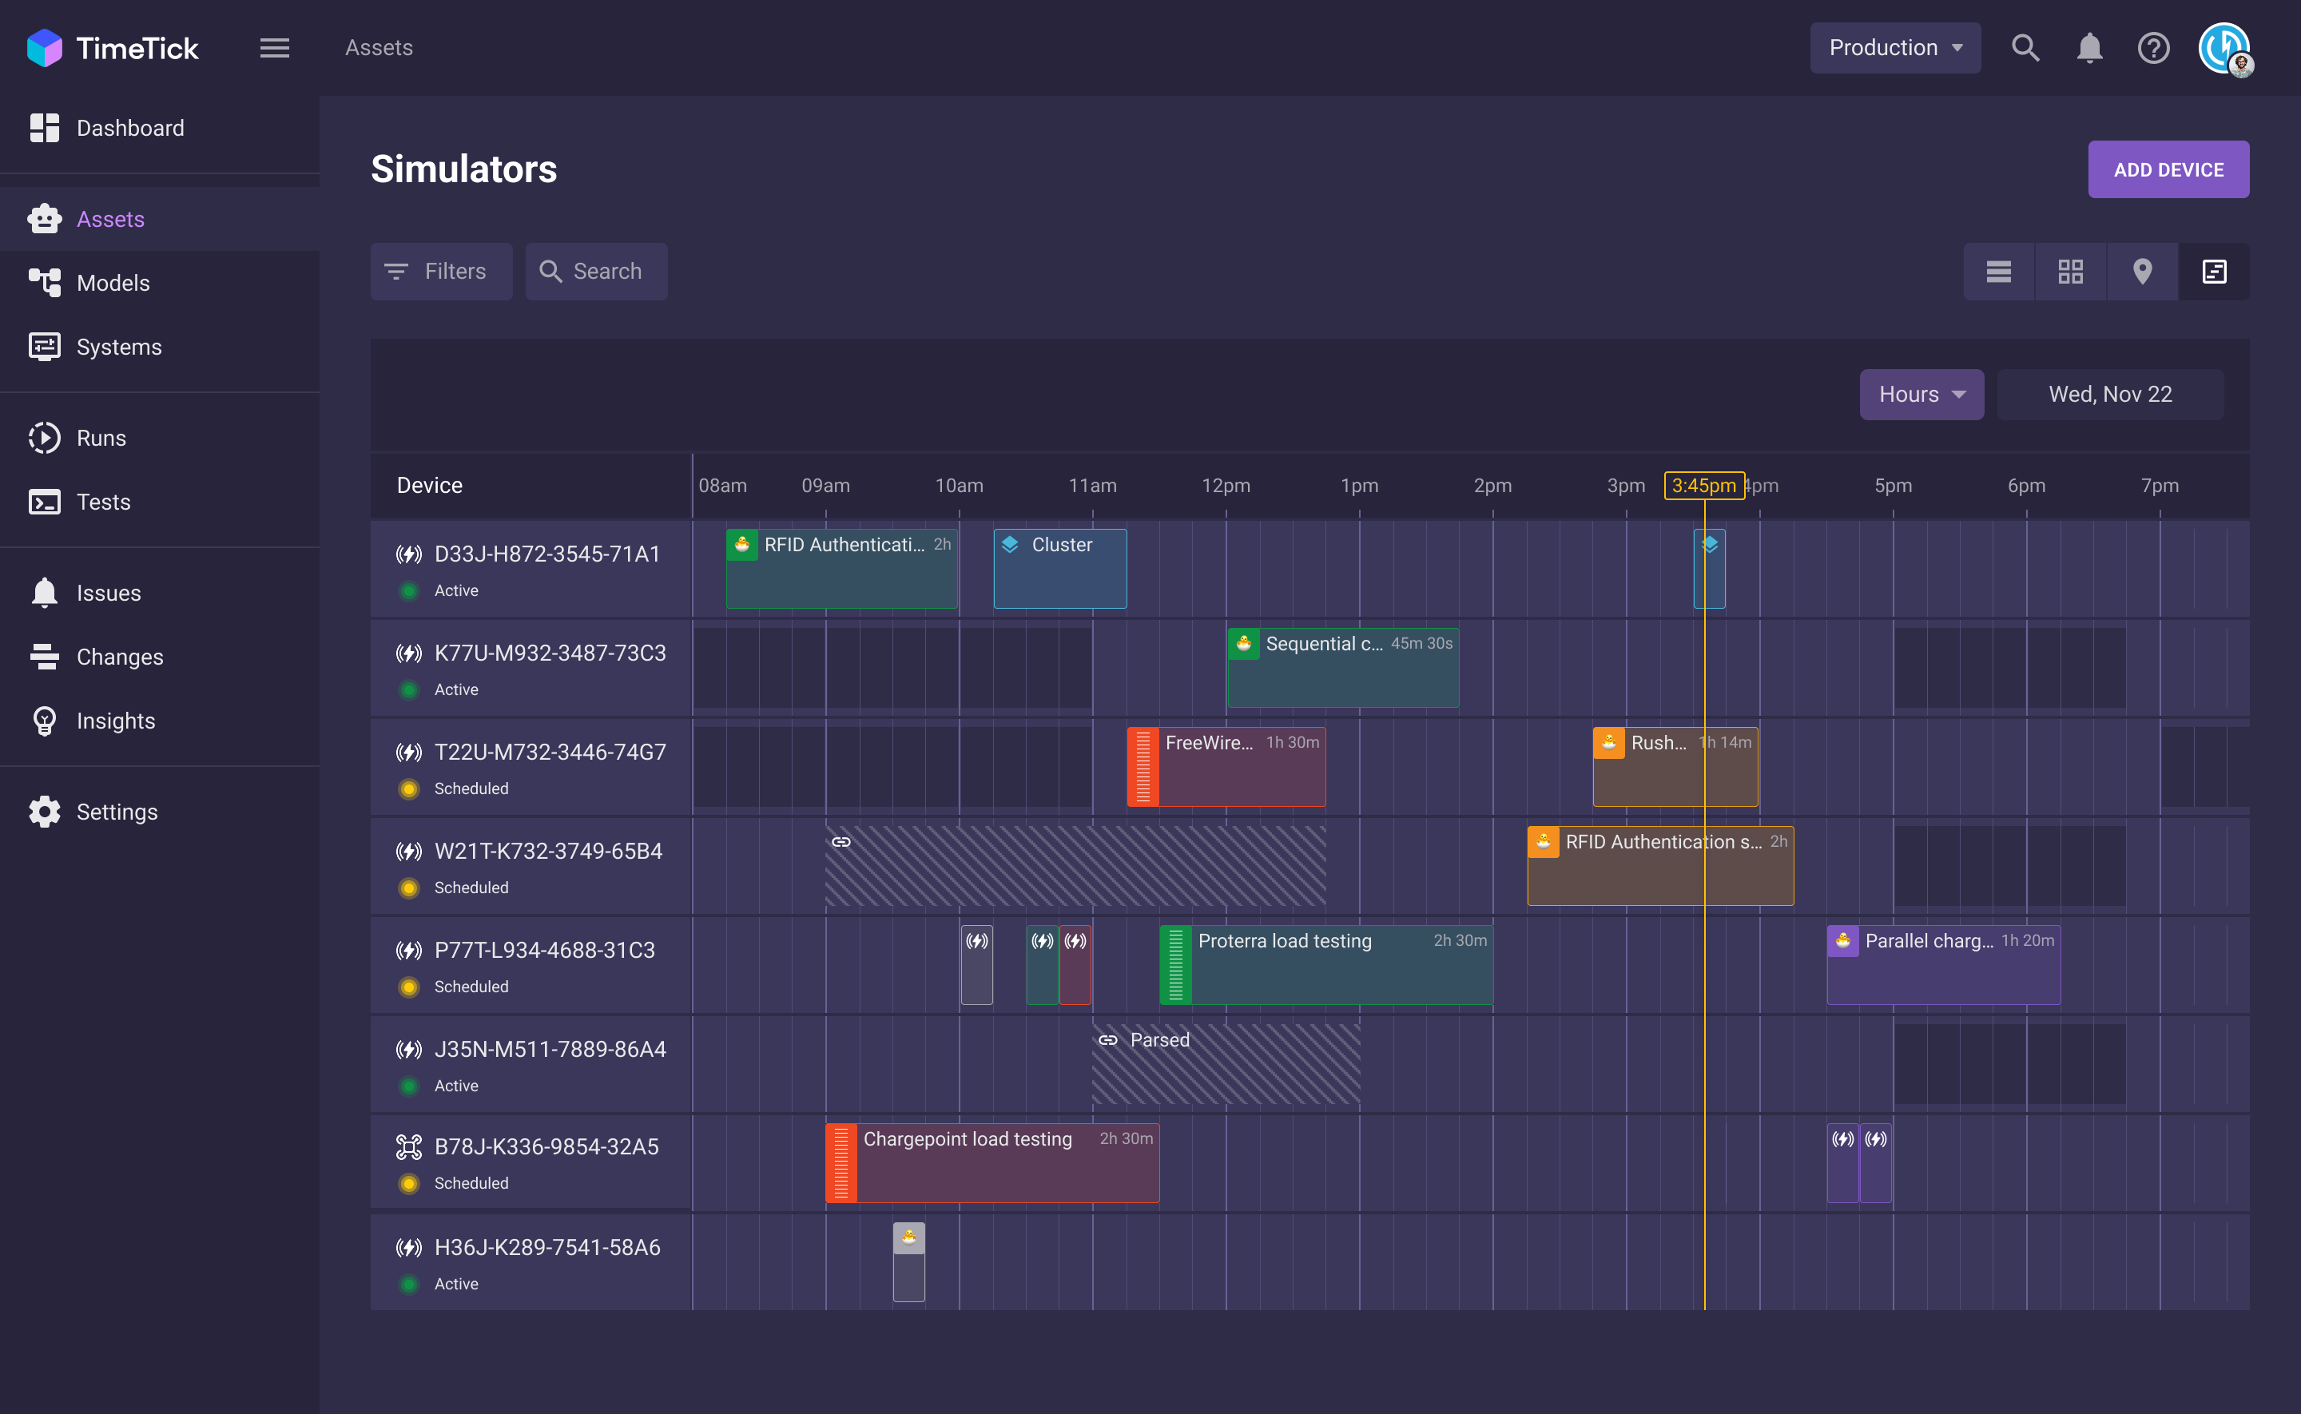Viewport: 2301px width, 1414px height.
Task: Expand the Hours scale dropdown
Action: point(1921,395)
